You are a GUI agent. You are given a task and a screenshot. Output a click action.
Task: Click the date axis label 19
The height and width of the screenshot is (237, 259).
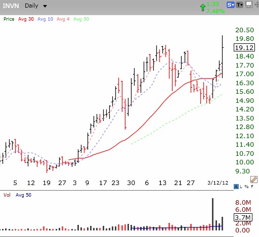coord(47,183)
